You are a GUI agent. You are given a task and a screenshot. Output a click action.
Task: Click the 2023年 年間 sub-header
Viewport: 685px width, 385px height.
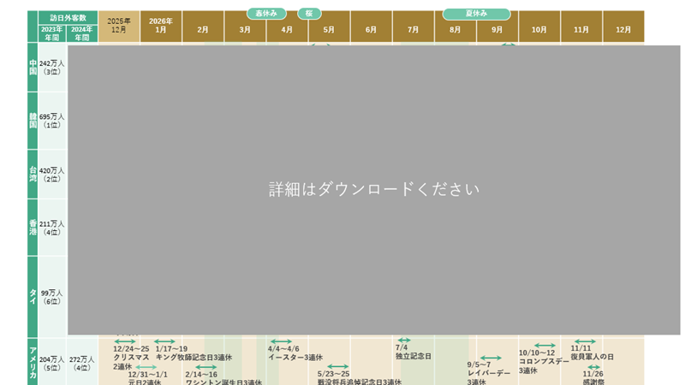pyautogui.click(x=52, y=33)
